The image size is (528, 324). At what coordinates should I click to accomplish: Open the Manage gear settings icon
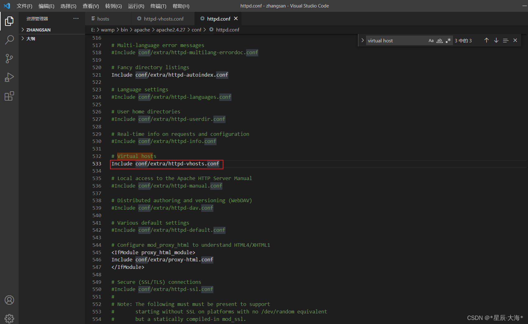(9, 318)
